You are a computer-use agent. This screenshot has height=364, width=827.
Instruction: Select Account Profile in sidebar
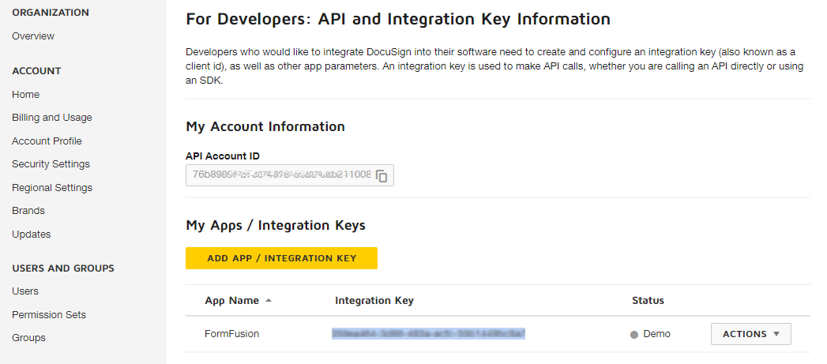47,141
